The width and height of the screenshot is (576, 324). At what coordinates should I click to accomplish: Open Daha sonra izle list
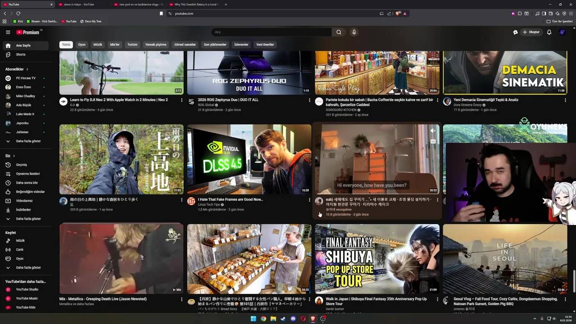pyautogui.click(x=26, y=183)
